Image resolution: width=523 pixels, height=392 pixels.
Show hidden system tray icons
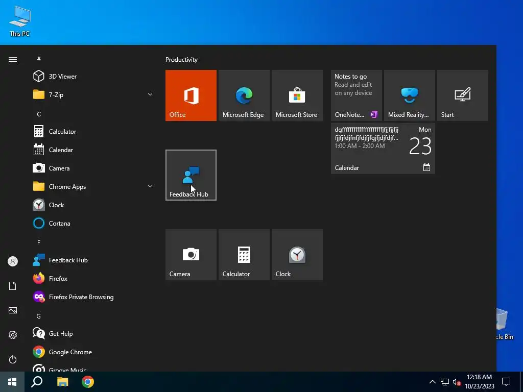(432, 382)
